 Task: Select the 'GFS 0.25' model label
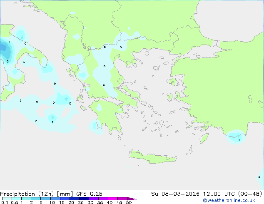pyautogui.click(x=89, y=194)
